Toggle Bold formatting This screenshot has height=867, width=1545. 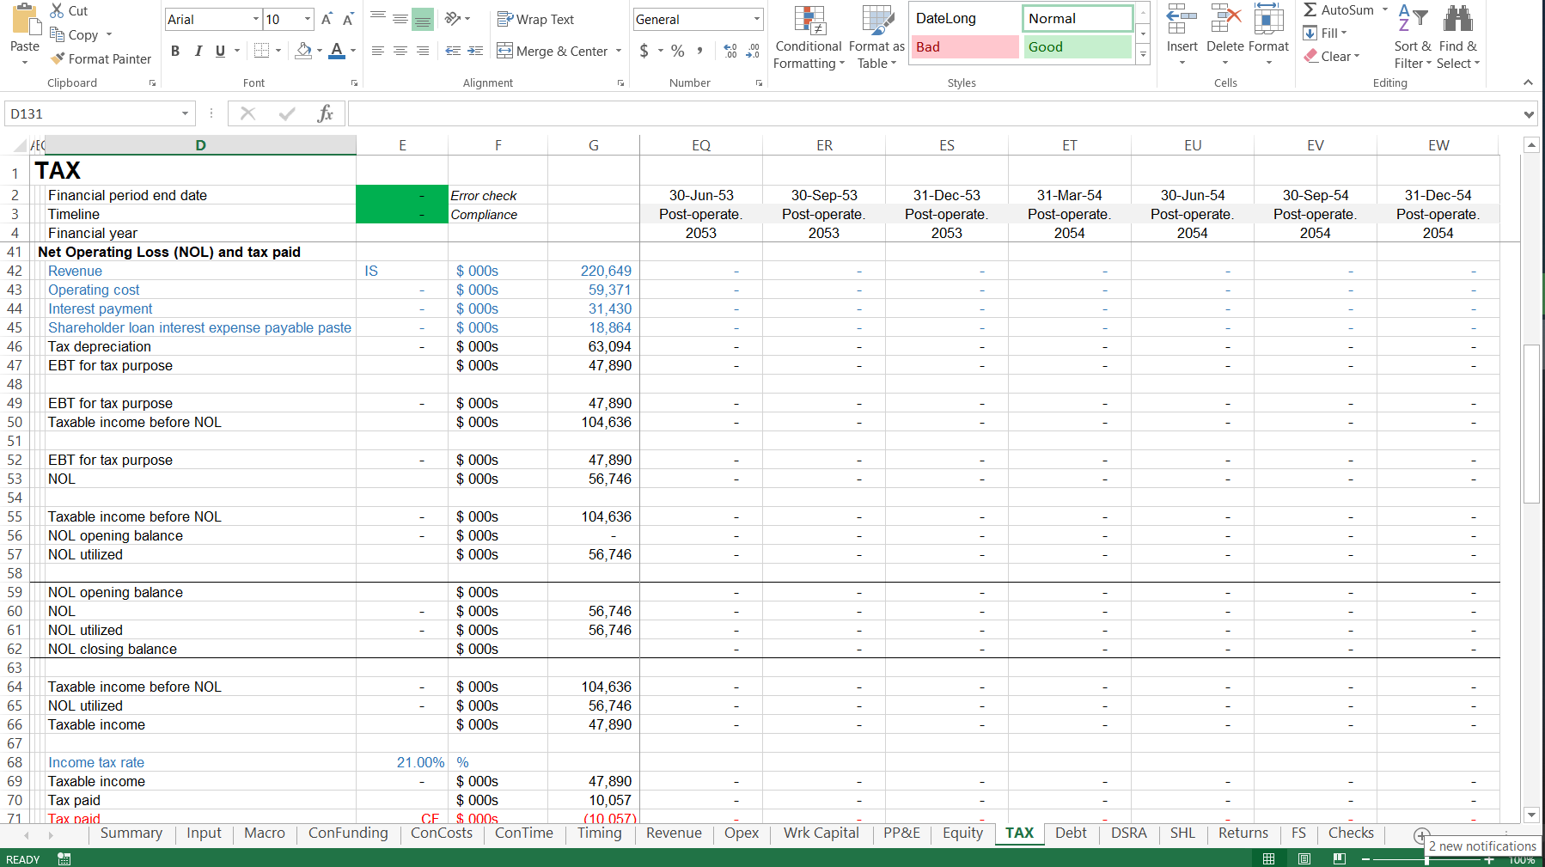(175, 51)
